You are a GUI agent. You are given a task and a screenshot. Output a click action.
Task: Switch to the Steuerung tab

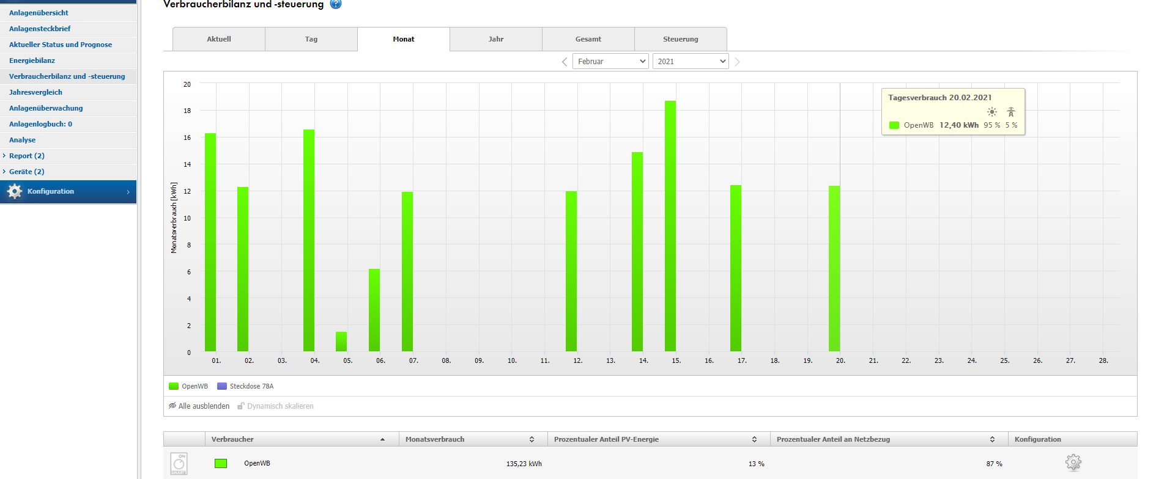point(680,39)
